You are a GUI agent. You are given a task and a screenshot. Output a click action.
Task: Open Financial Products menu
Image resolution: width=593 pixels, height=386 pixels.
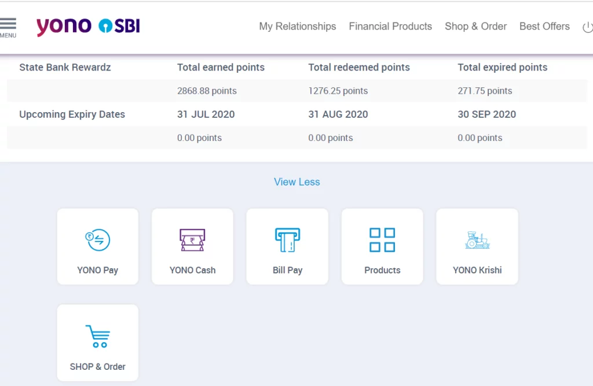click(390, 27)
